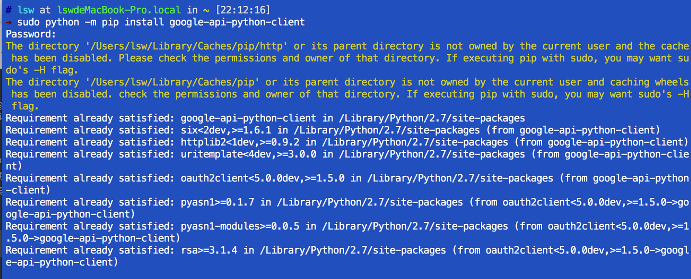Click the red arrow prompt symbol
The height and width of the screenshot is (279, 691).
coord(9,22)
